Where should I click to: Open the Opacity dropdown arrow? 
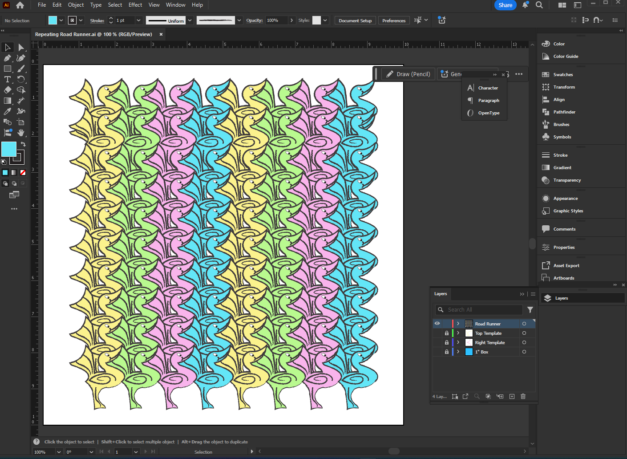[x=291, y=20]
